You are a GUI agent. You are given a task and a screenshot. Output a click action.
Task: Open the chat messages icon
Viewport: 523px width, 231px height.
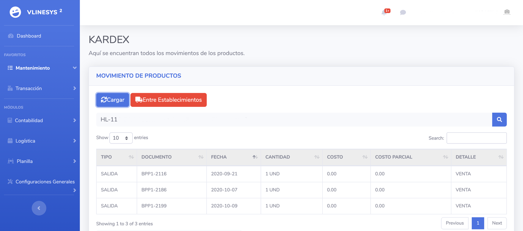pyautogui.click(x=403, y=12)
